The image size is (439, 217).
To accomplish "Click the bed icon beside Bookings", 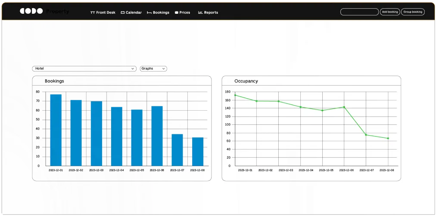I will point(149,12).
